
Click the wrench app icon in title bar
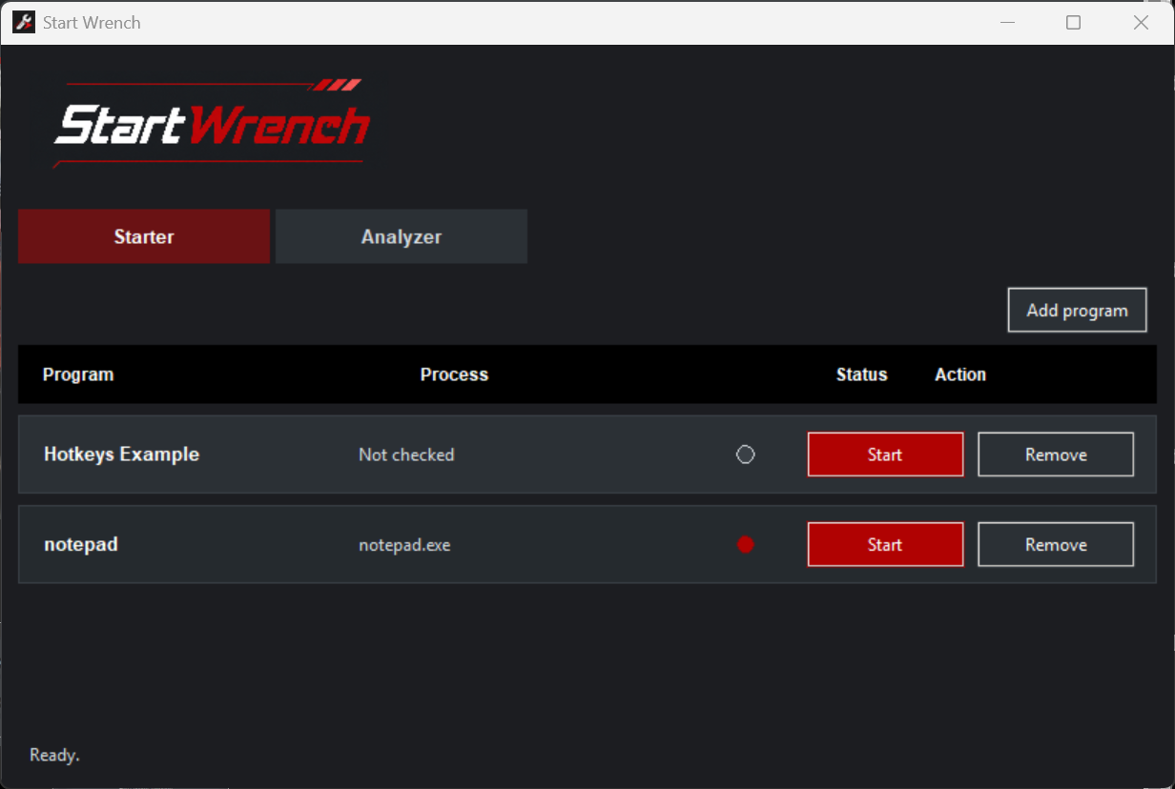pos(24,22)
